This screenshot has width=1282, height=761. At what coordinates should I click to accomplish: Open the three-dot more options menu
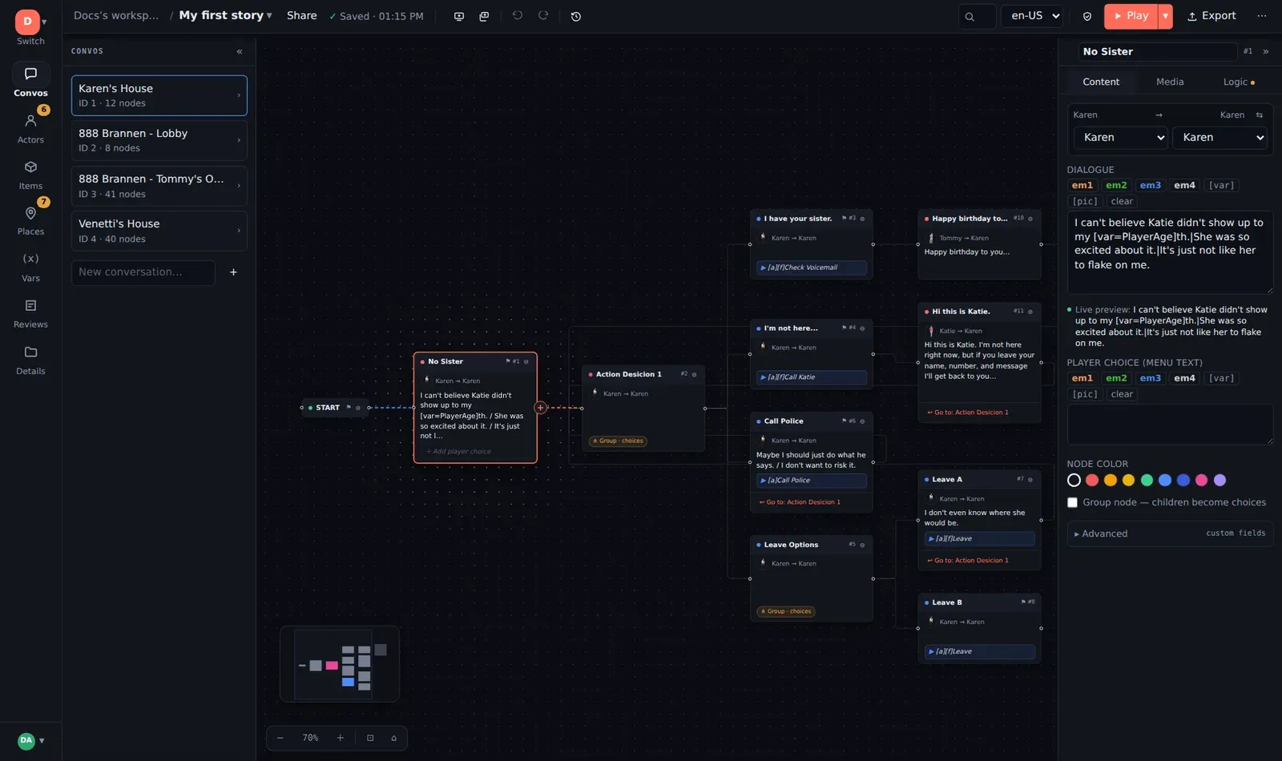click(1262, 16)
